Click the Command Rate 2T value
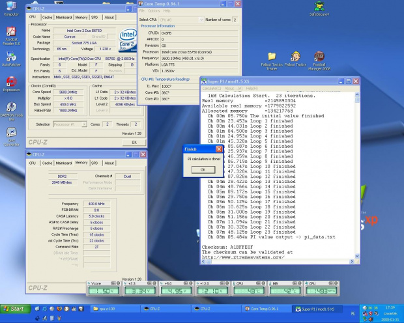This screenshot has height=323, width=404. (x=96, y=247)
